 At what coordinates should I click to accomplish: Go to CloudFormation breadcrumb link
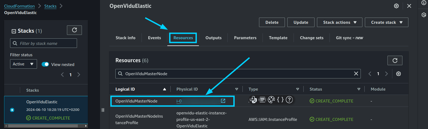coord(19,6)
